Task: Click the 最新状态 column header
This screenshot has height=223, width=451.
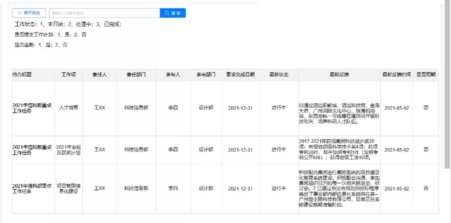Action: pos(279,75)
